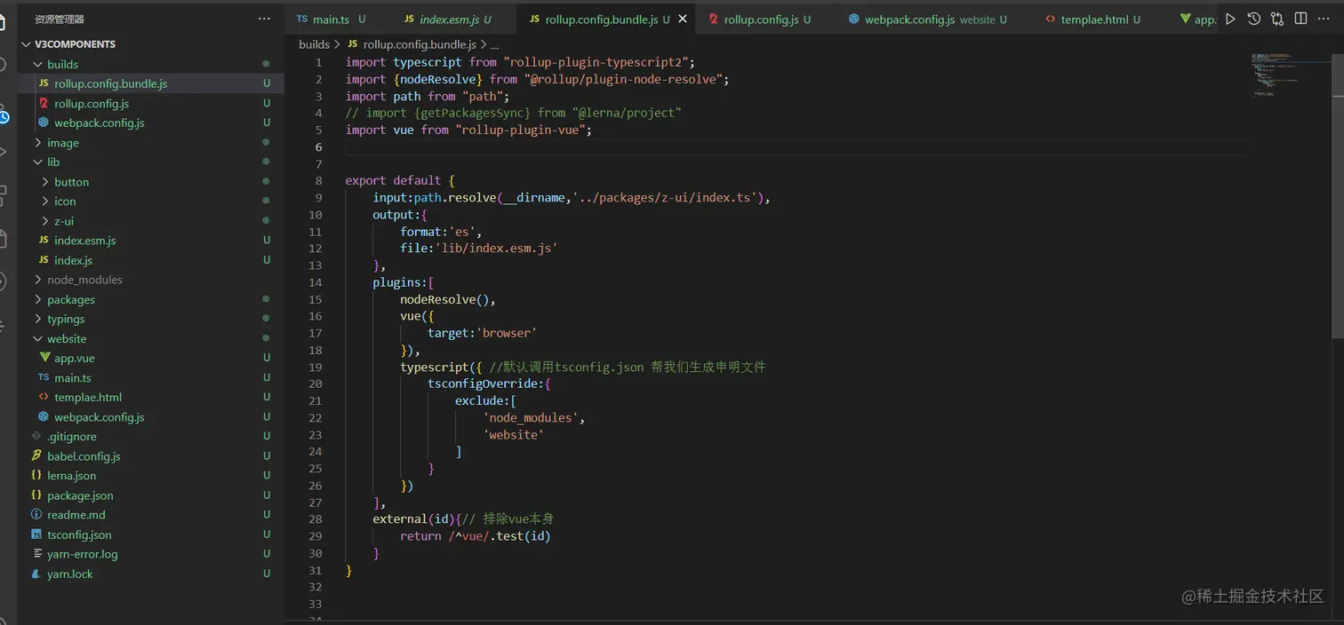Image resolution: width=1344 pixels, height=625 pixels.
Task: Open the breadcrumb ellipsis symbol segment
Action: point(494,44)
